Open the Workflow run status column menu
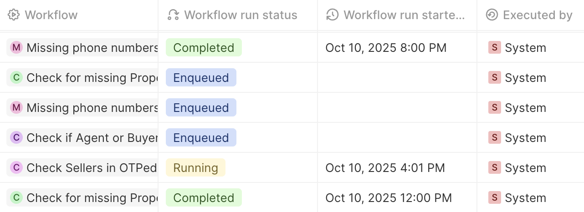Image resolution: width=584 pixels, height=212 pixels. click(x=241, y=15)
